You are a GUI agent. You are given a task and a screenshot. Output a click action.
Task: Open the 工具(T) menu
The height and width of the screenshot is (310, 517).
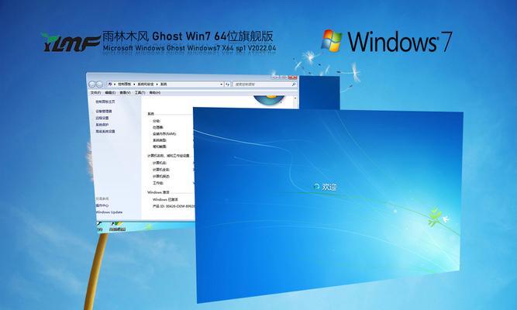click(x=140, y=93)
